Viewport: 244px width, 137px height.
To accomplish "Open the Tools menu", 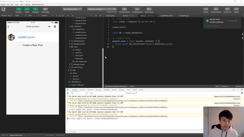I will 17,5.
